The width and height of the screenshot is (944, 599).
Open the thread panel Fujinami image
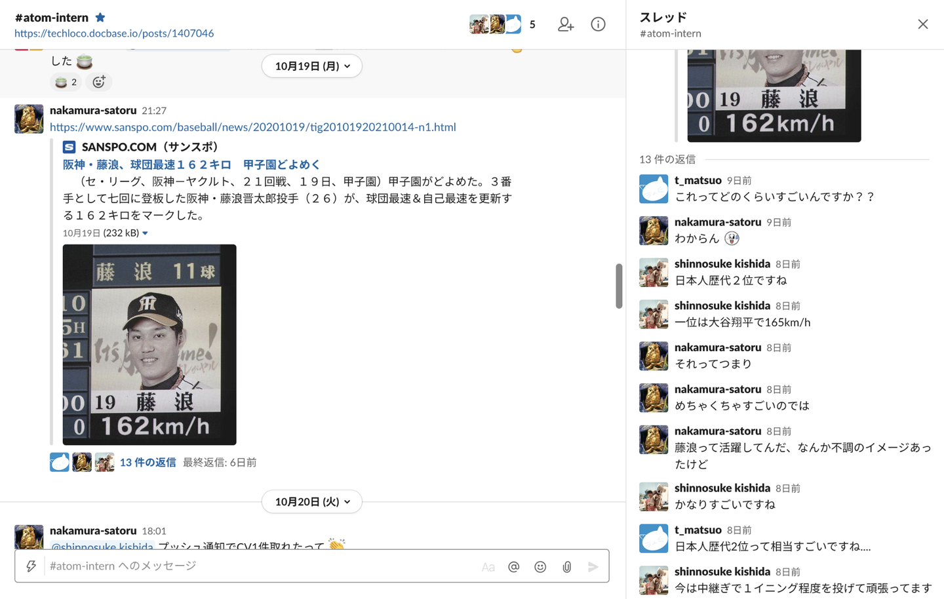774,96
